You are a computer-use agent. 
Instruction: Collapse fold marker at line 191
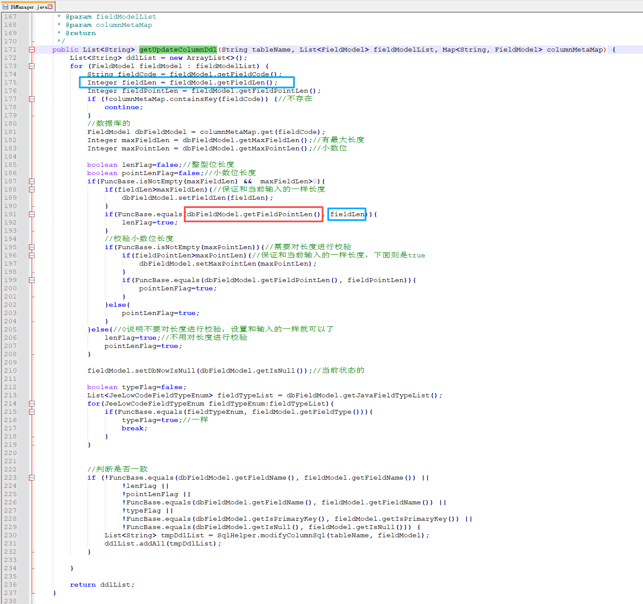coord(32,214)
